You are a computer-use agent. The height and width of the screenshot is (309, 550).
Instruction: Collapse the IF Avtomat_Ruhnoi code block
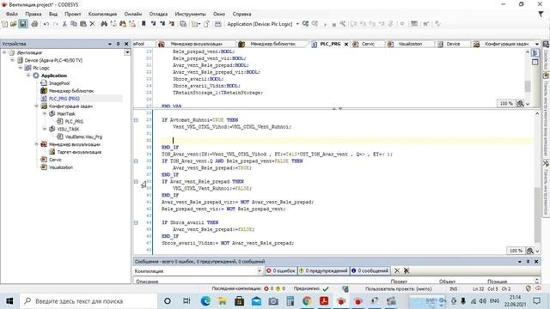pos(136,120)
